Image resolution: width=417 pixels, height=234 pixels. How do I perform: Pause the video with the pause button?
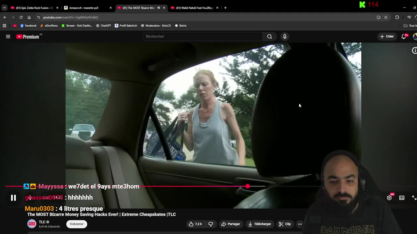click(x=13, y=198)
